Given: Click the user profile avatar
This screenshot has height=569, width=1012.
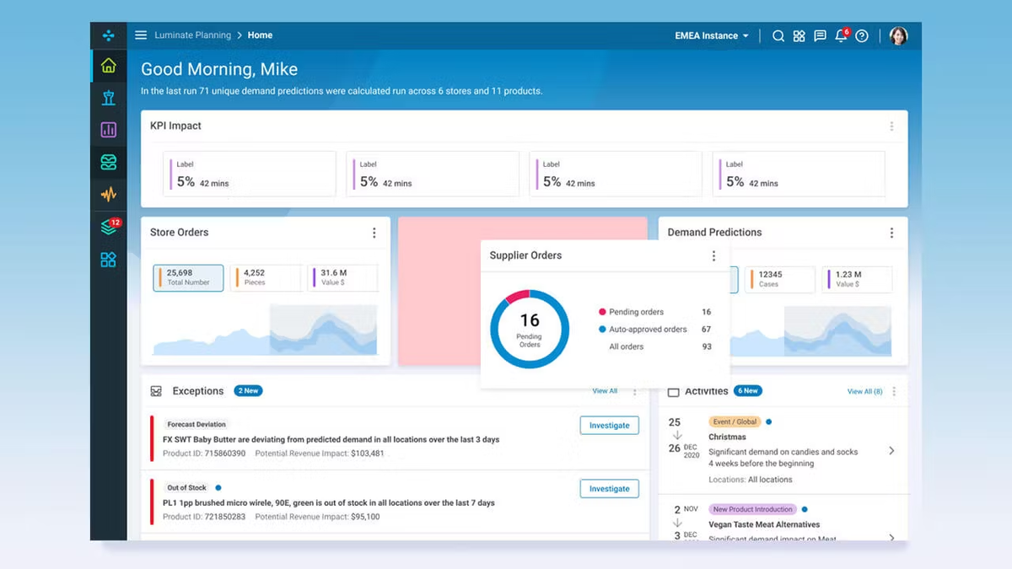Looking at the screenshot, I should (x=898, y=36).
